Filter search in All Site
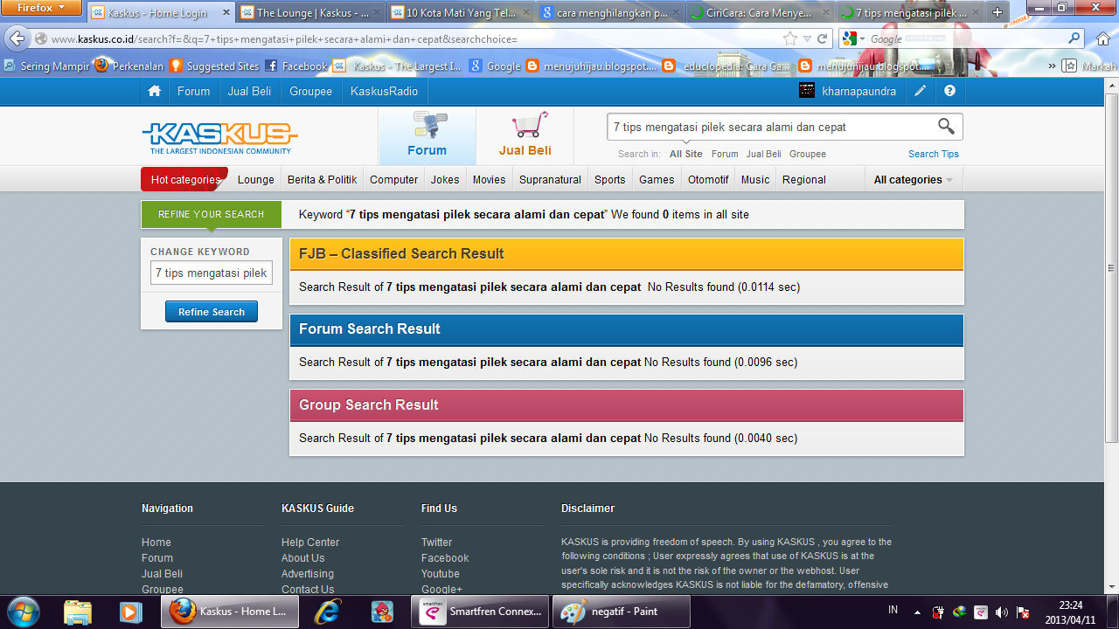1119x629 pixels. pos(686,154)
